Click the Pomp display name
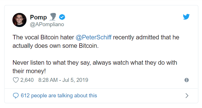This screenshot has width=202, height=108. [x=38, y=17]
